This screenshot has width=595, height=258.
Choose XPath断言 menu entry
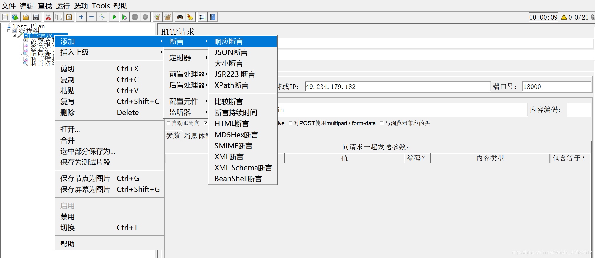243,85
